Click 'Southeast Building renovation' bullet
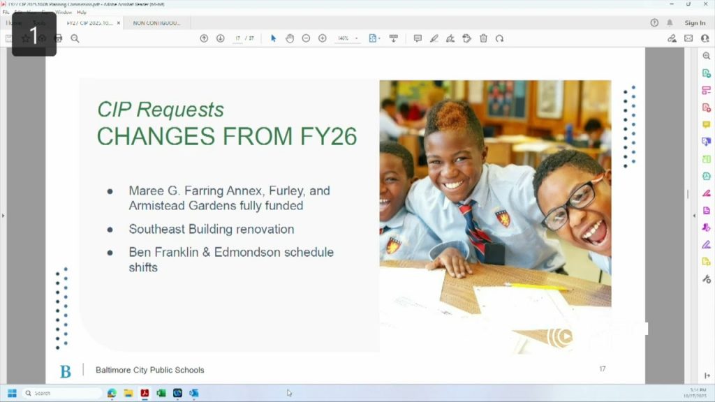Screen dimensions: 715x402 (211, 229)
